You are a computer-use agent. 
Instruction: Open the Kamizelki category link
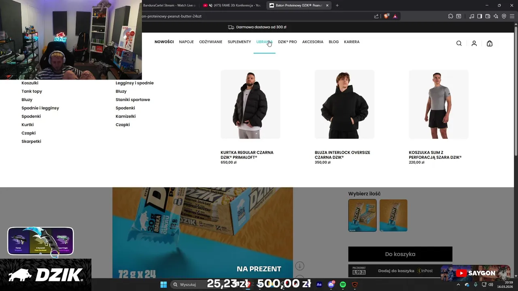[125, 116]
